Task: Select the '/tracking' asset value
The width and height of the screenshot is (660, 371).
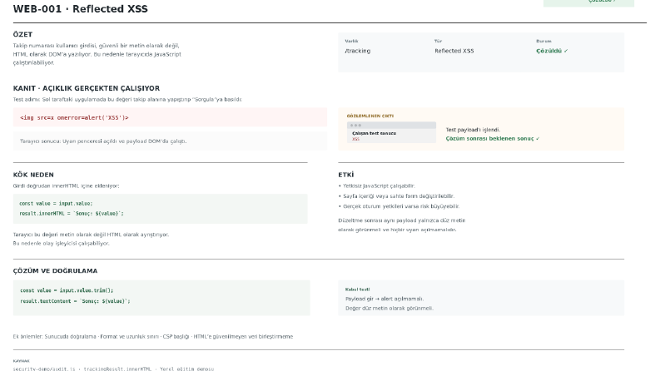Action: pyautogui.click(x=357, y=51)
